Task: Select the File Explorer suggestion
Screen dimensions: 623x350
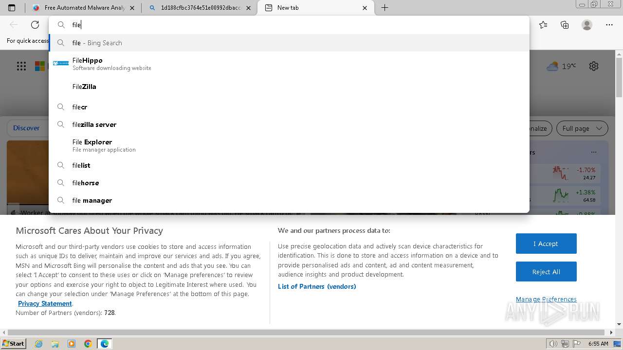Action: click(x=289, y=145)
